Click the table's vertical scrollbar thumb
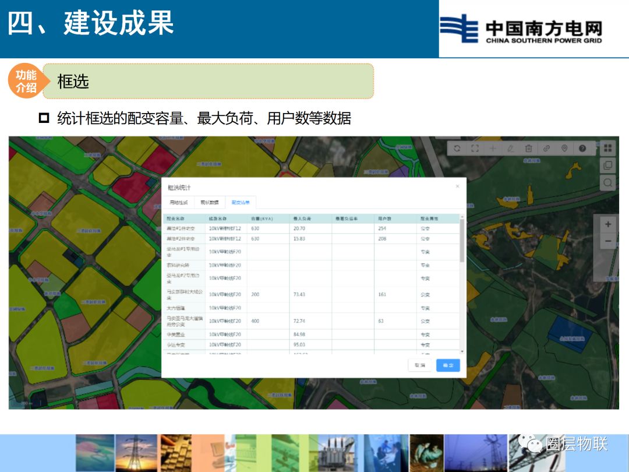629x472 pixels. coord(462,241)
